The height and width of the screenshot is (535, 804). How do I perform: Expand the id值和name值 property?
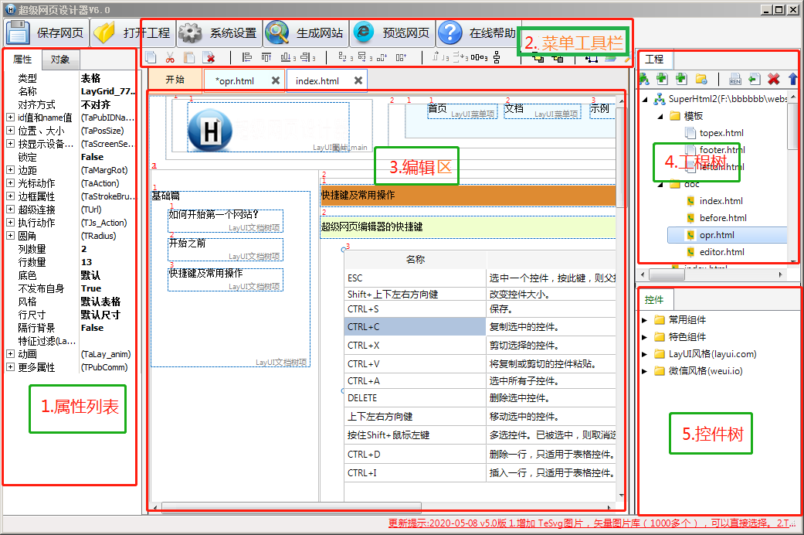click(10, 118)
